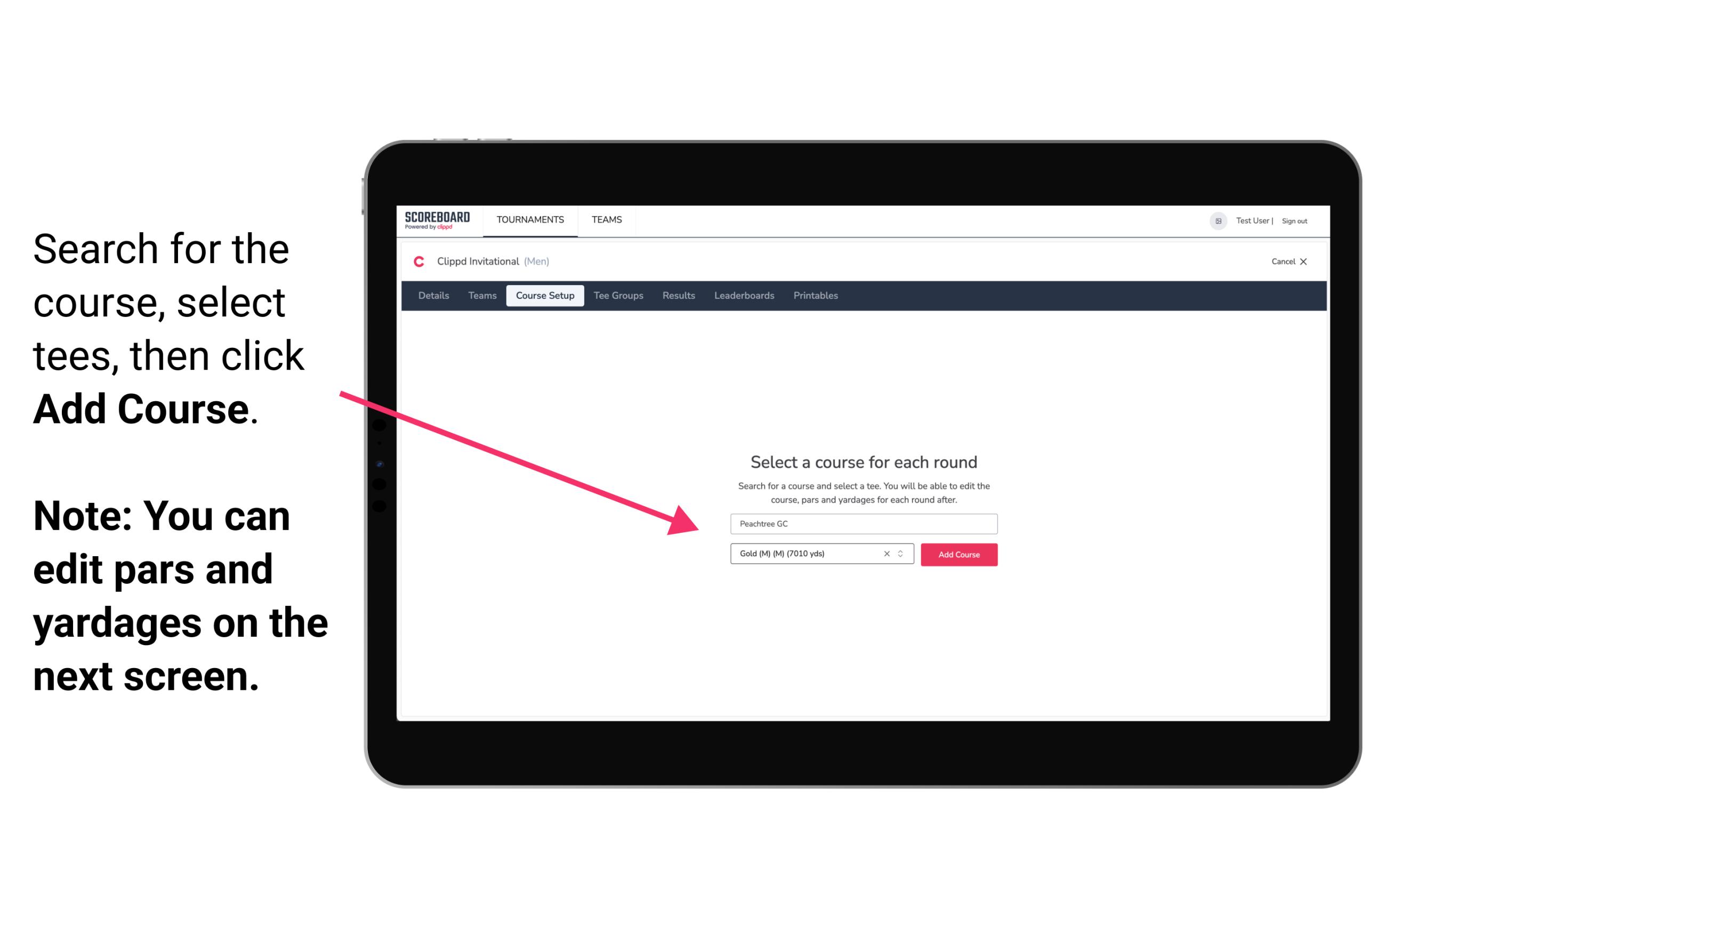This screenshot has width=1724, height=927.
Task: Click the Cancel icon to dismiss
Action: [1312, 261]
